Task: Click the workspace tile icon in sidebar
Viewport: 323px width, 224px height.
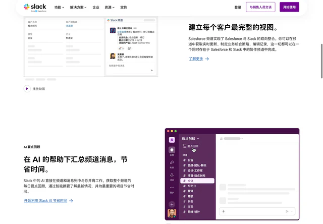Action: pyautogui.click(x=172, y=140)
